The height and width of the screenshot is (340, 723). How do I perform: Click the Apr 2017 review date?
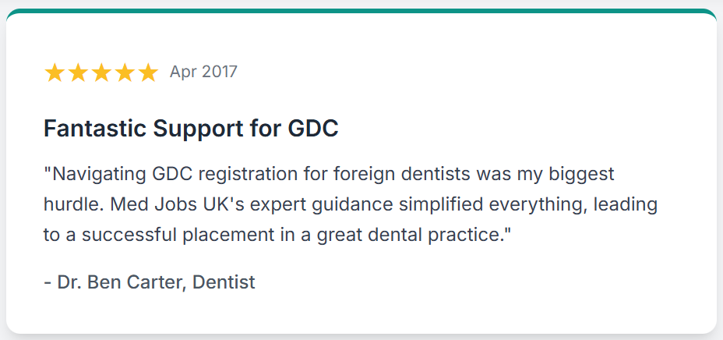pyautogui.click(x=203, y=72)
